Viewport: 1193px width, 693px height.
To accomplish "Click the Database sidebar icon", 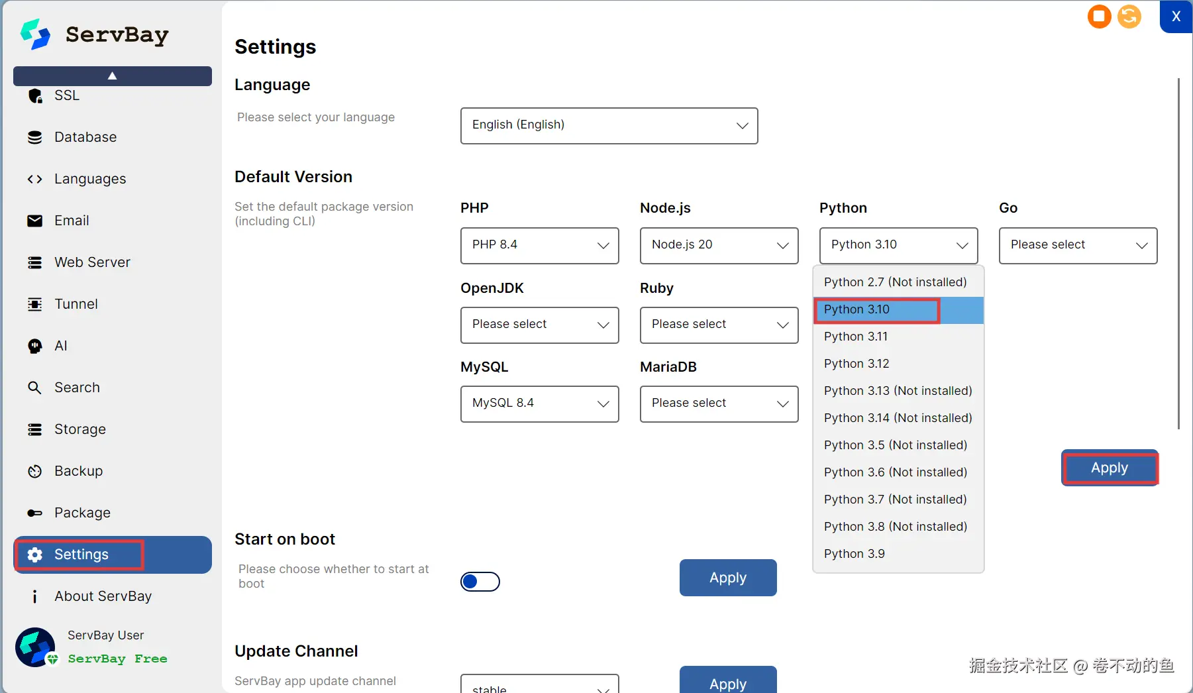I will coord(35,137).
